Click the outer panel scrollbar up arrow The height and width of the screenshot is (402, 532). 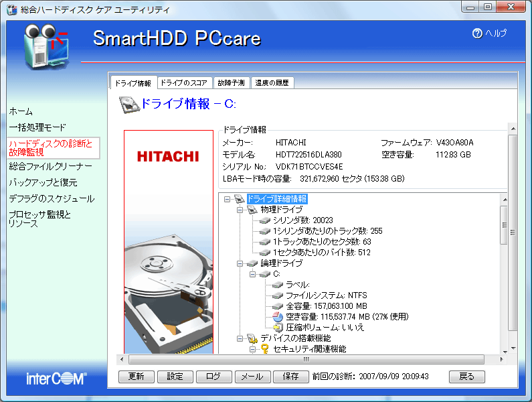tap(513, 129)
